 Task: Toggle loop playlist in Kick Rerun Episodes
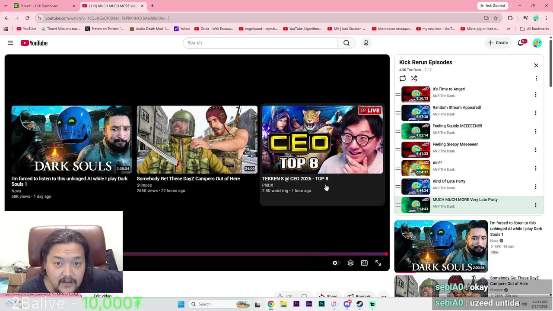[x=403, y=78]
